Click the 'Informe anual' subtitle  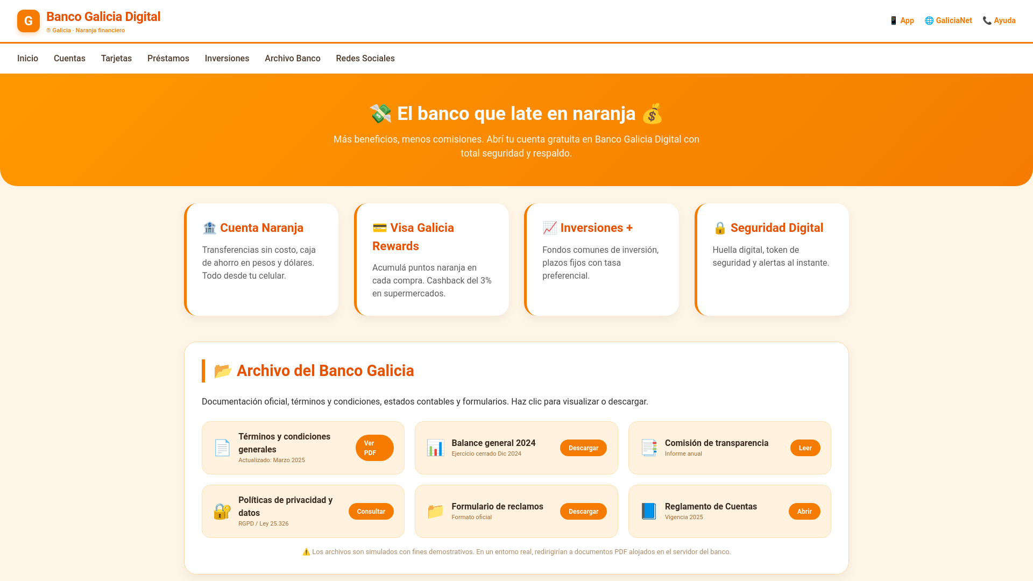tap(683, 454)
